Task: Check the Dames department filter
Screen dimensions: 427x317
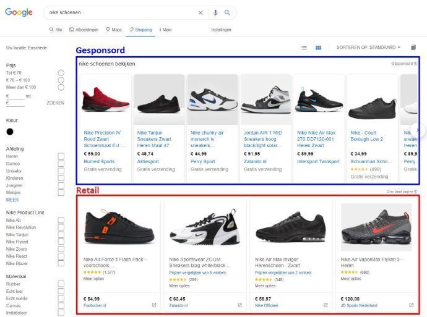Action: [x=61, y=163]
